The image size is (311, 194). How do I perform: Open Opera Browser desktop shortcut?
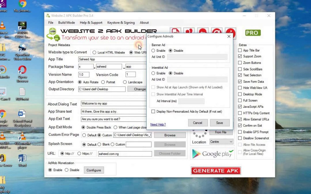pos(22,74)
